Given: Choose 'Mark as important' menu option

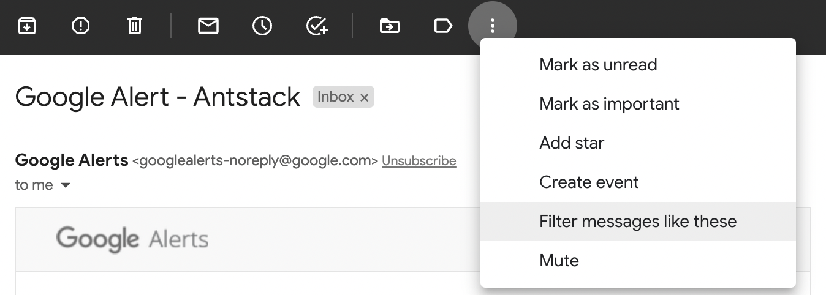Looking at the screenshot, I should (609, 104).
